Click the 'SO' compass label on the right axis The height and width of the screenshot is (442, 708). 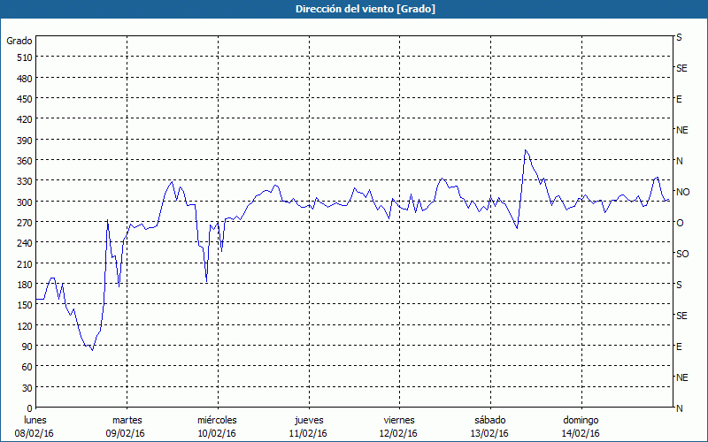coord(682,254)
